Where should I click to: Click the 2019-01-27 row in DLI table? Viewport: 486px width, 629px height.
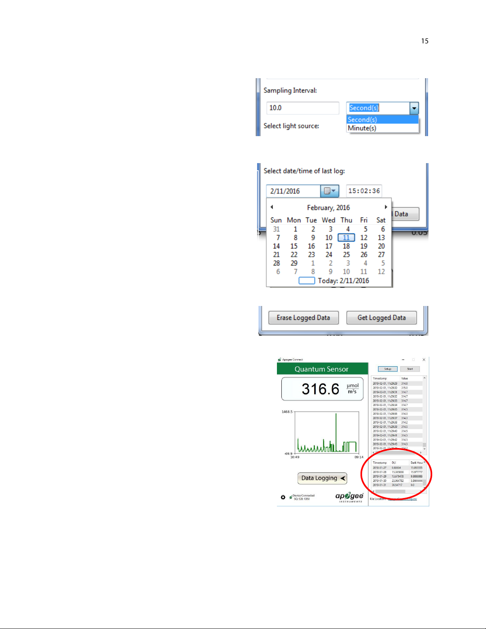click(397, 467)
